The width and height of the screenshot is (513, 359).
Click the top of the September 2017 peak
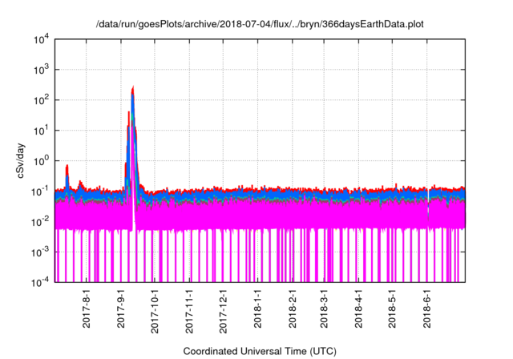(x=132, y=87)
